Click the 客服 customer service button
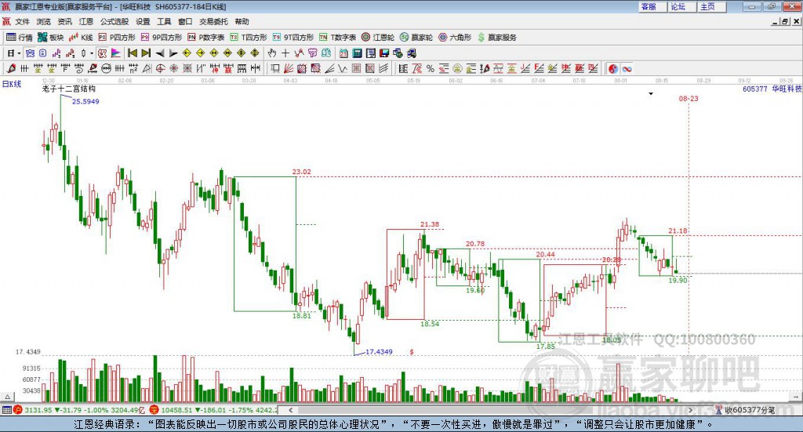 pos(649,6)
